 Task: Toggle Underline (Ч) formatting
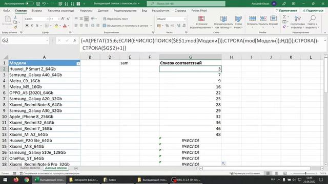[x=37, y=26]
